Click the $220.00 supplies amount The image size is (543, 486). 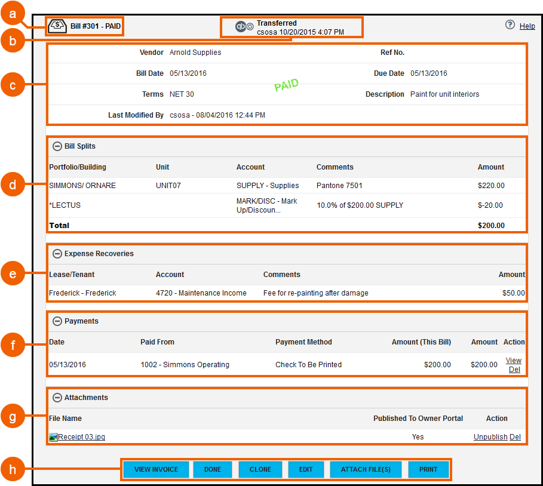[x=491, y=186]
